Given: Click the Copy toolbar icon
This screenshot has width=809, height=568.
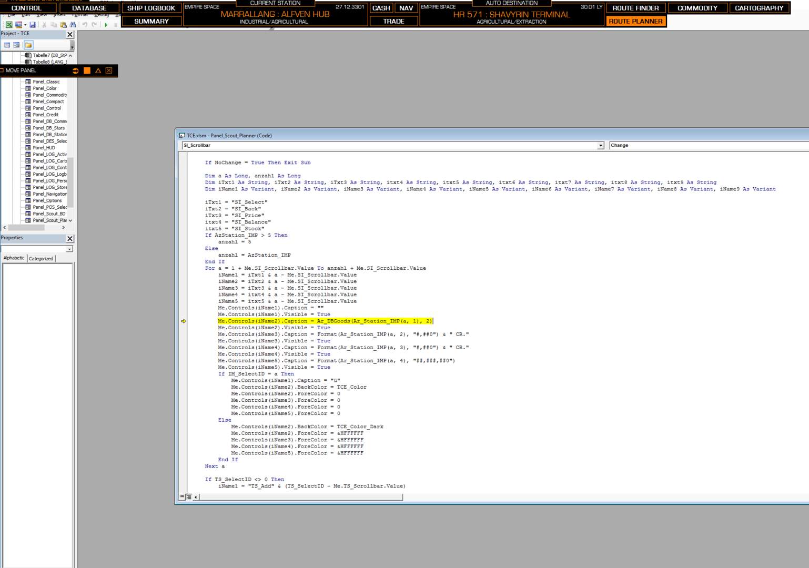Looking at the screenshot, I should [54, 25].
